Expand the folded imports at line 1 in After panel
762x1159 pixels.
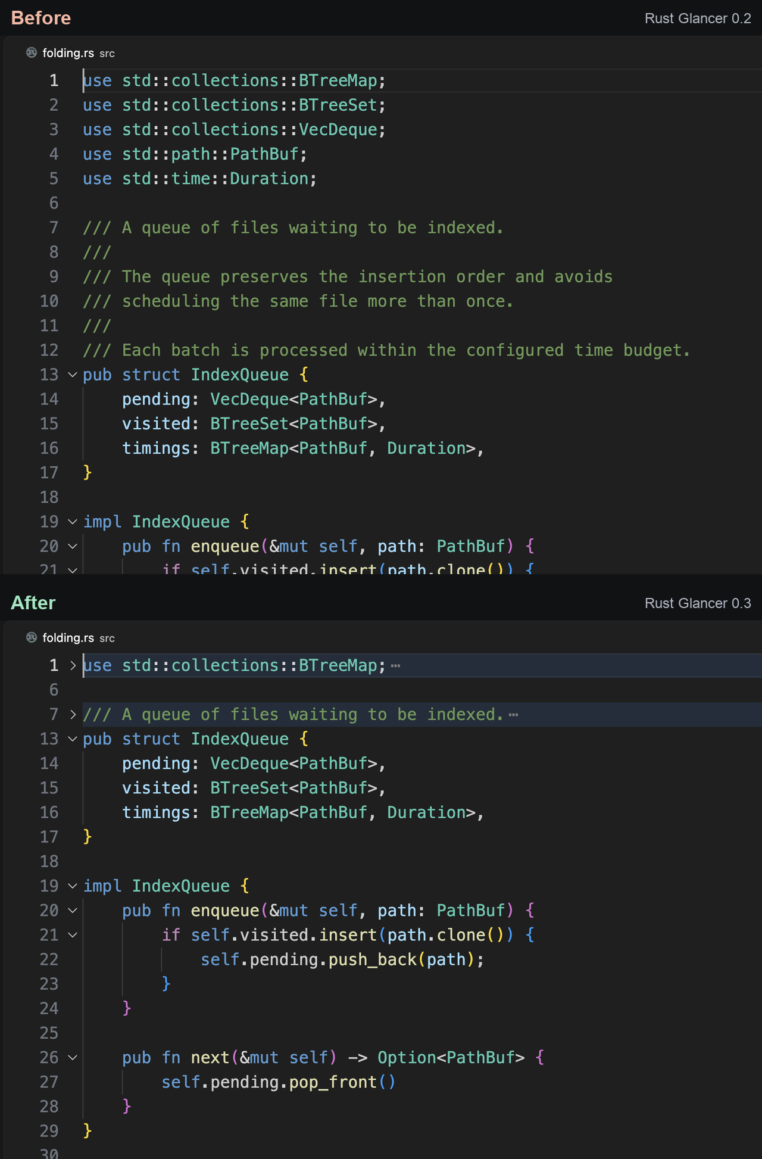(73, 665)
